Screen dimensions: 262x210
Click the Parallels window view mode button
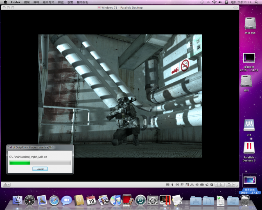pyautogui.click(x=229, y=185)
